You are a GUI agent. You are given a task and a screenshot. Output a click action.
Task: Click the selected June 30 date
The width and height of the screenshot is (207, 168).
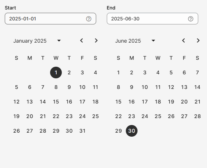click(132, 131)
